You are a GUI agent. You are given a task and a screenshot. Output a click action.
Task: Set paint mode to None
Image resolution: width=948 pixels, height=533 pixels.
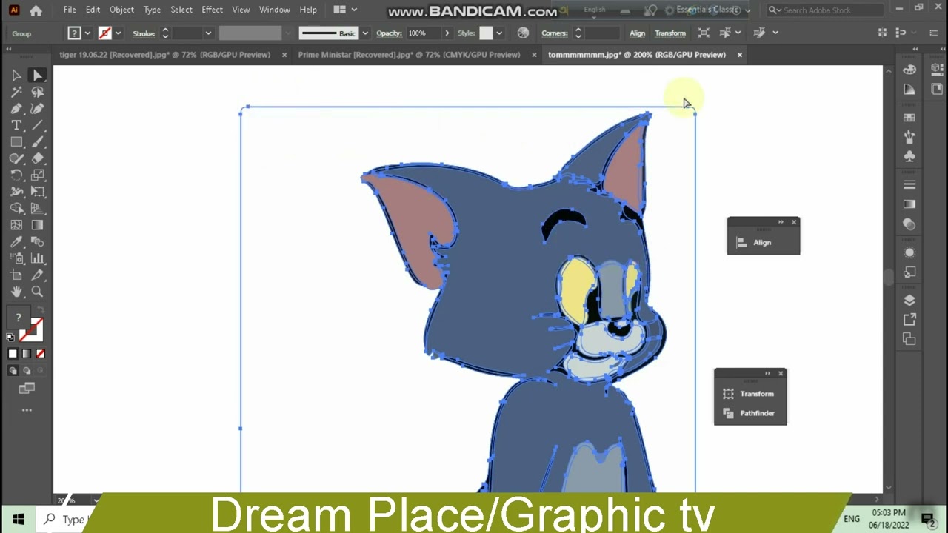[40, 354]
